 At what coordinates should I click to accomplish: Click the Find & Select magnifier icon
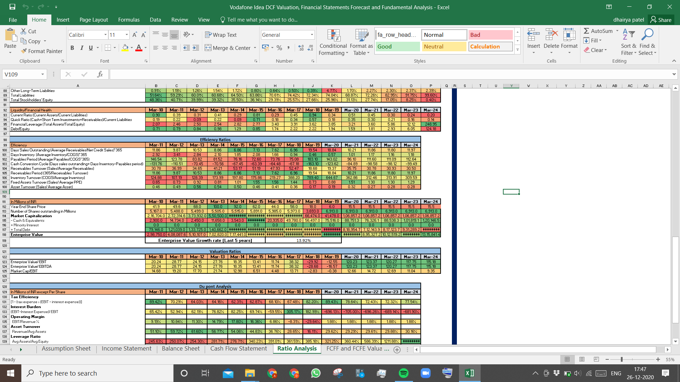[647, 35]
